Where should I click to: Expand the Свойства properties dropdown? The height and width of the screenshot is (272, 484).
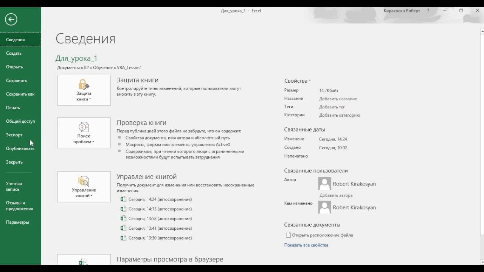click(x=298, y=81)
